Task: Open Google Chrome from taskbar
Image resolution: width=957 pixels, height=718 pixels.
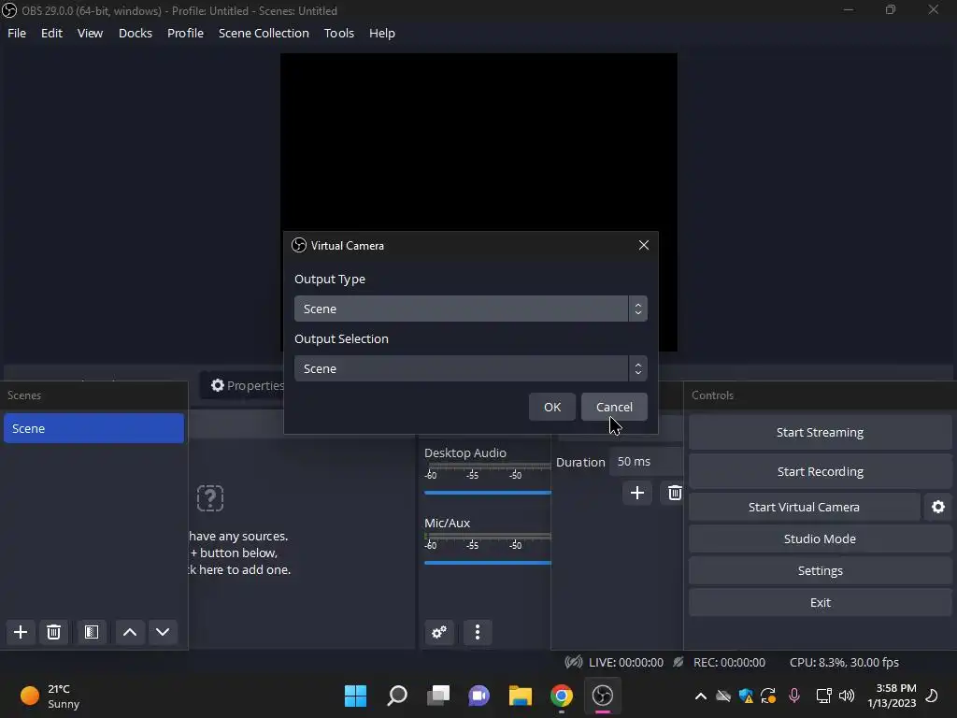Action: (562, 696)
